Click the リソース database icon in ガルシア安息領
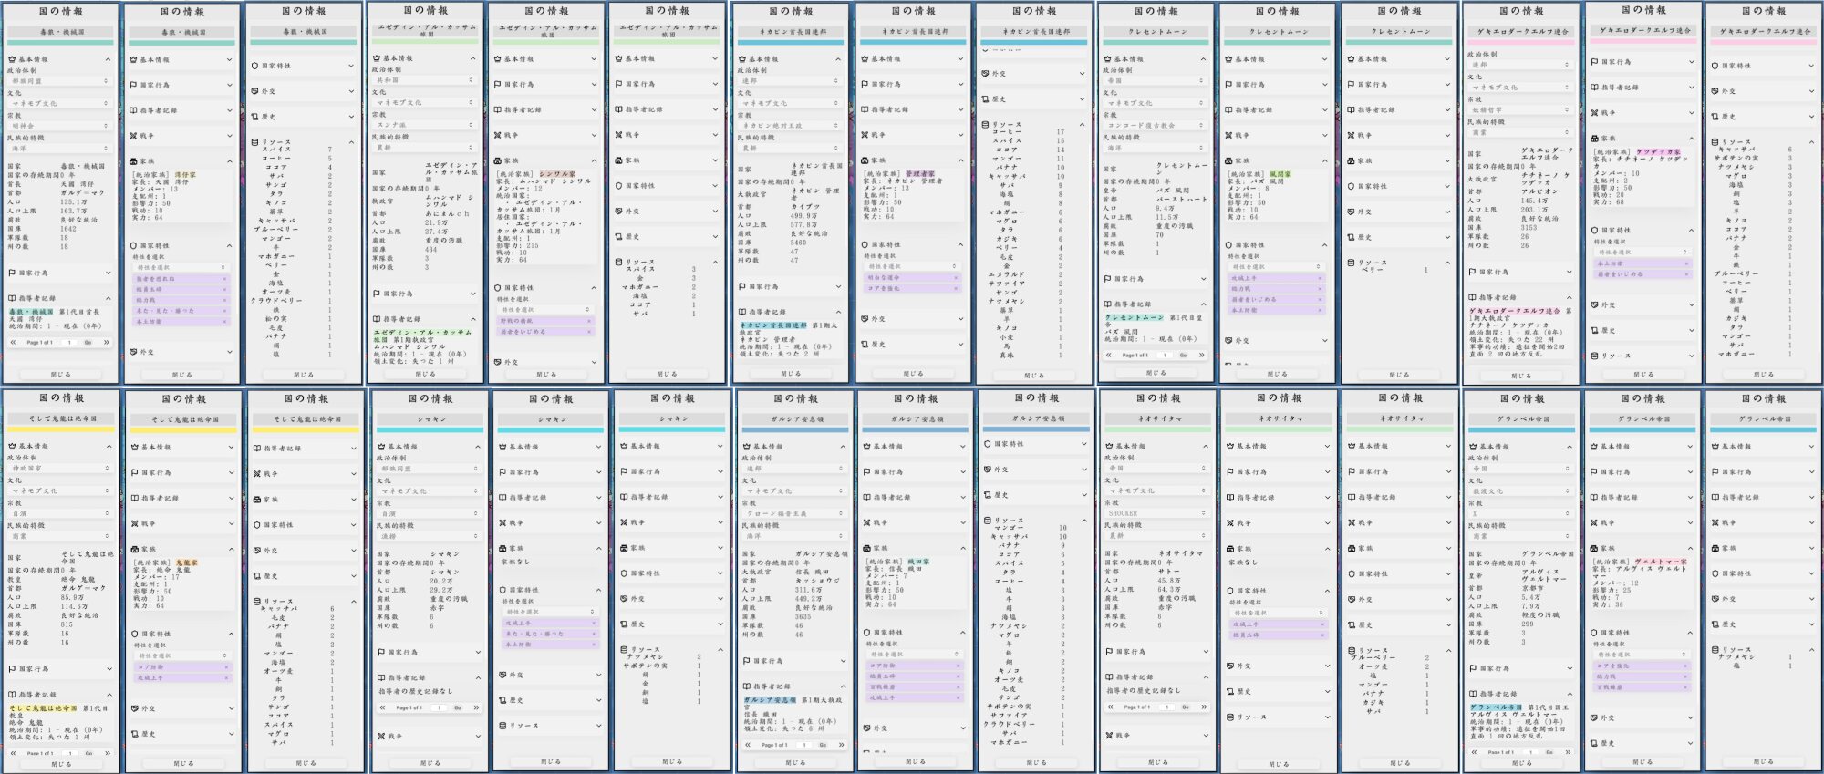This screenshot has height=774, width=1824. point(987,521)
